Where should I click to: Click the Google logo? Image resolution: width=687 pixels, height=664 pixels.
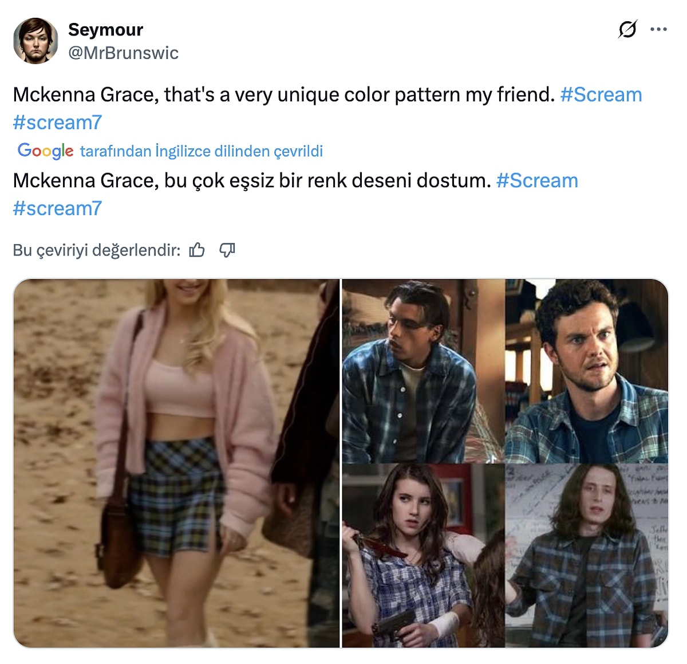(45, 151)
